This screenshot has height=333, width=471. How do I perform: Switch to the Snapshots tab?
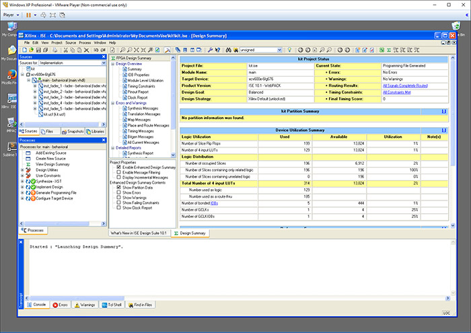tap(73, 132)
